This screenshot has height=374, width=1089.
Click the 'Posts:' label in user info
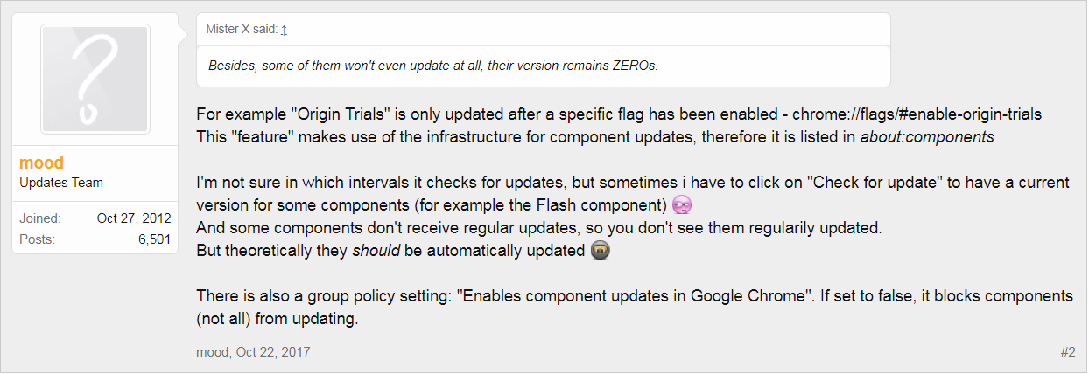pos(37,239)
